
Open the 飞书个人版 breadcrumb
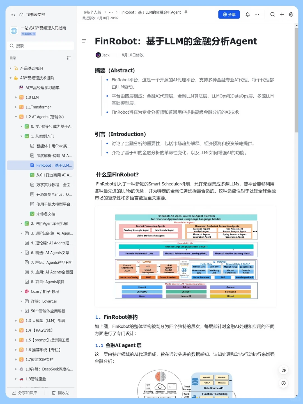click(x=92, y=12)
